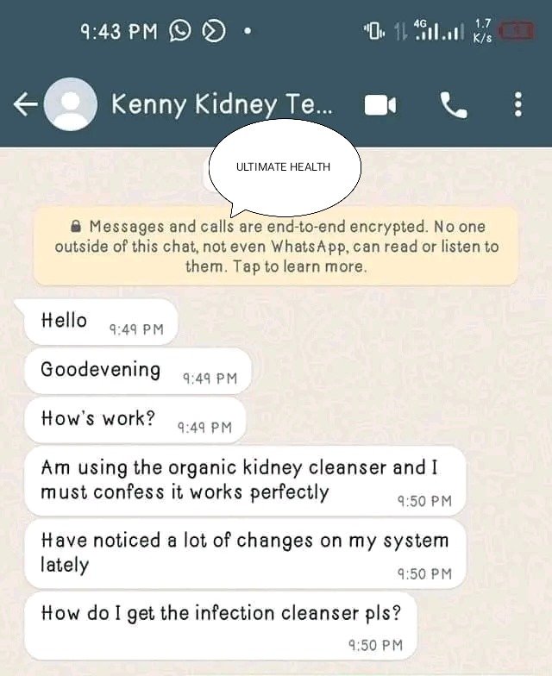The image size is (552, 676).
Task: Tap the WhatsApp status bar notification icon
Action: pos(179,31)
